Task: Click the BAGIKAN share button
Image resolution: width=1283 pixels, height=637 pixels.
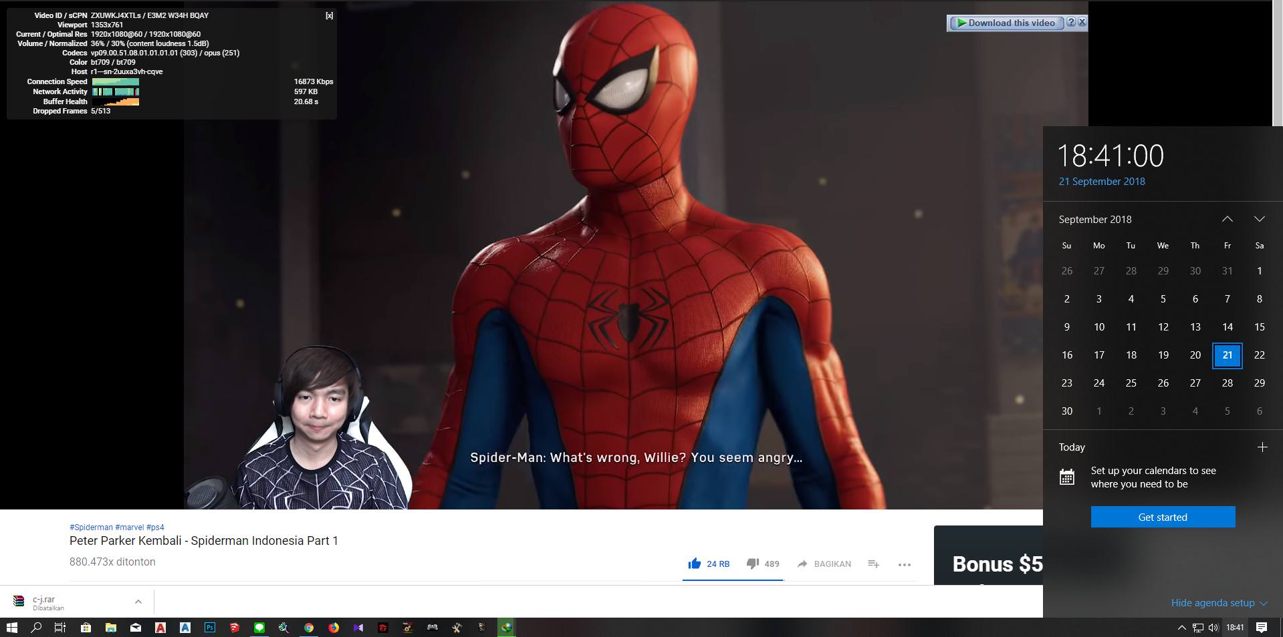Action: point(824,564)
